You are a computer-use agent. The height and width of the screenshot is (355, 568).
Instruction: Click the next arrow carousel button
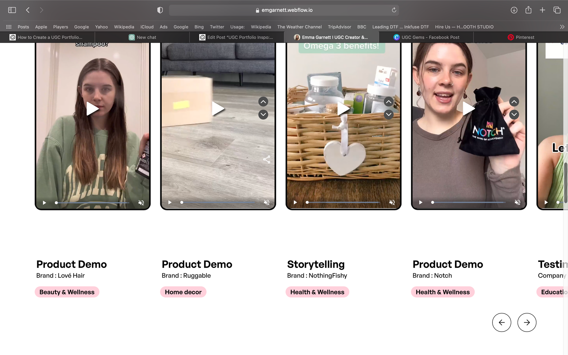(x=527, y=322)
